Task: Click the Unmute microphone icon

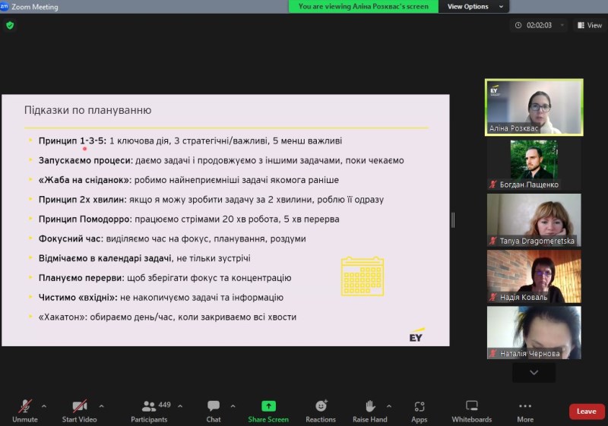Action: [25, 405]
